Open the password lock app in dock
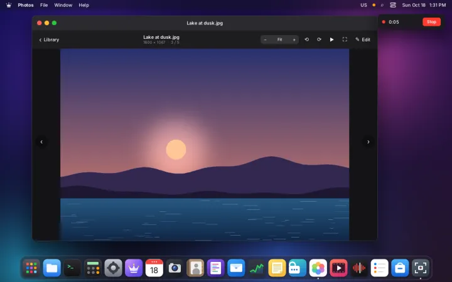 (298, 268)
